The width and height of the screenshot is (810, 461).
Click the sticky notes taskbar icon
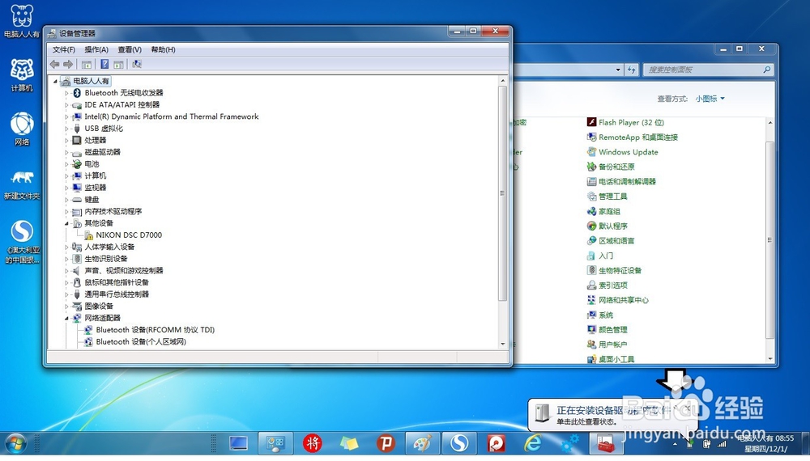tap(348, 443)
